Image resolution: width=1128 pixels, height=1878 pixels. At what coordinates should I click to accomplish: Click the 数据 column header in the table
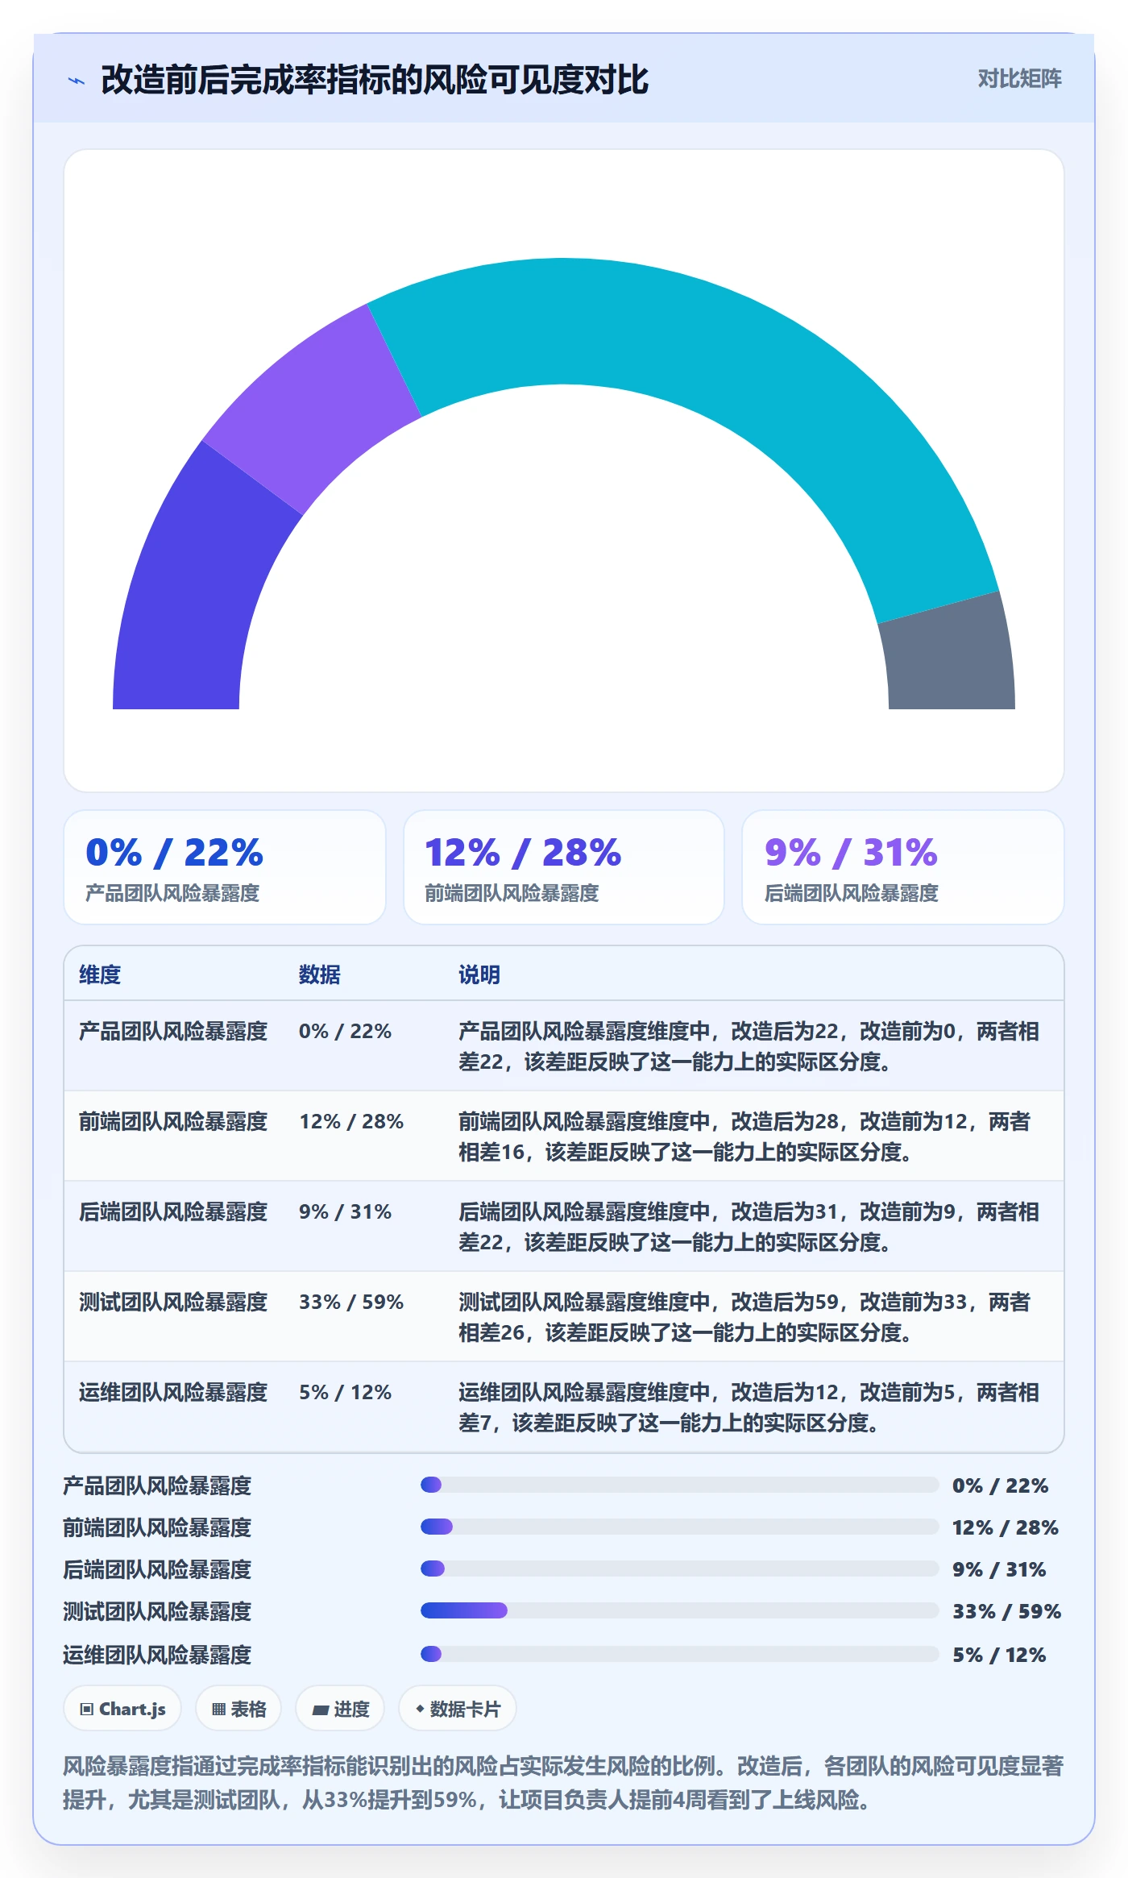pos(320,974)
